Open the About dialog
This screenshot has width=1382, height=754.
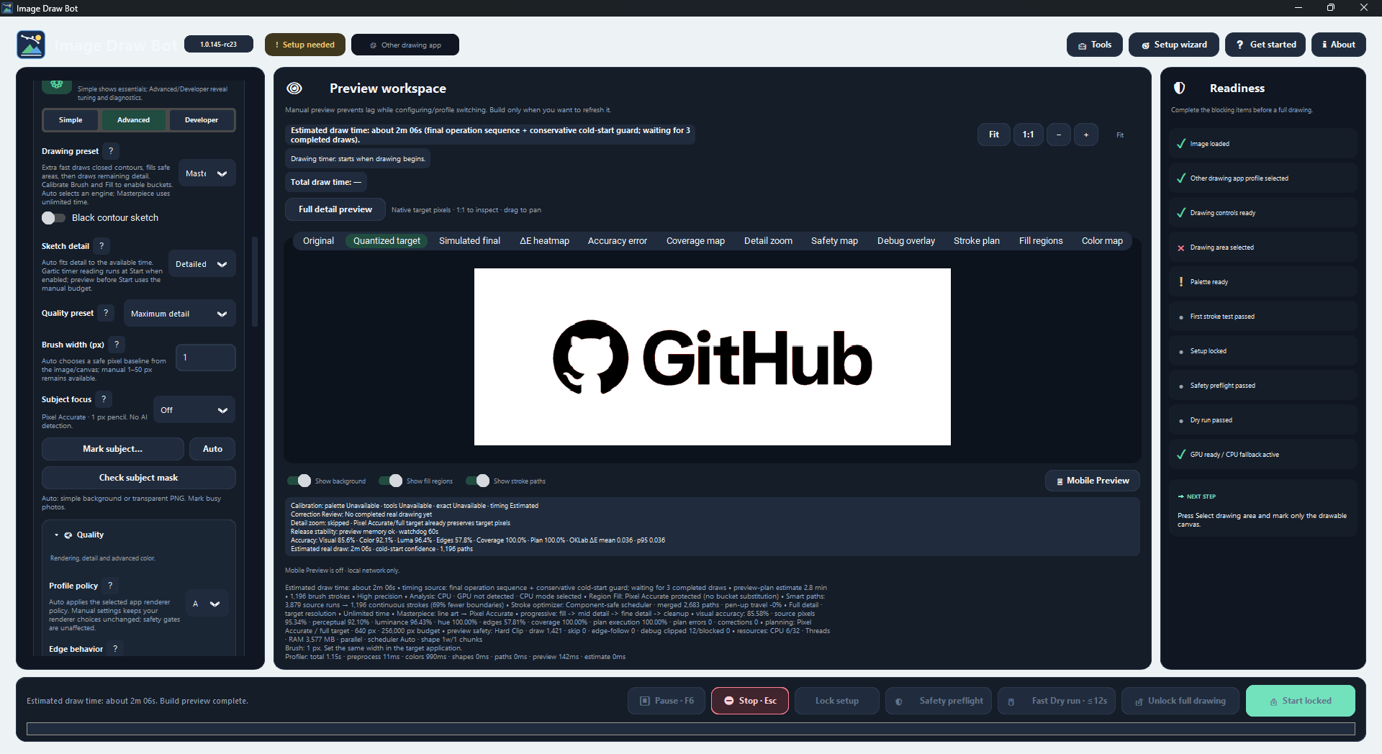1339,45
